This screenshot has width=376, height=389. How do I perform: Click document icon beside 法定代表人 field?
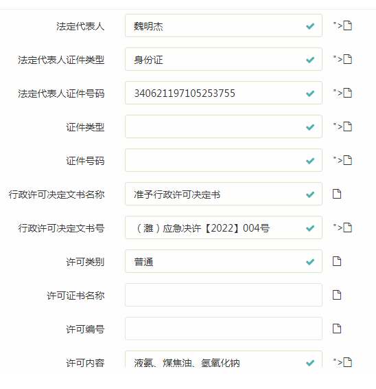pyautogui.click(x=348, y=25)
